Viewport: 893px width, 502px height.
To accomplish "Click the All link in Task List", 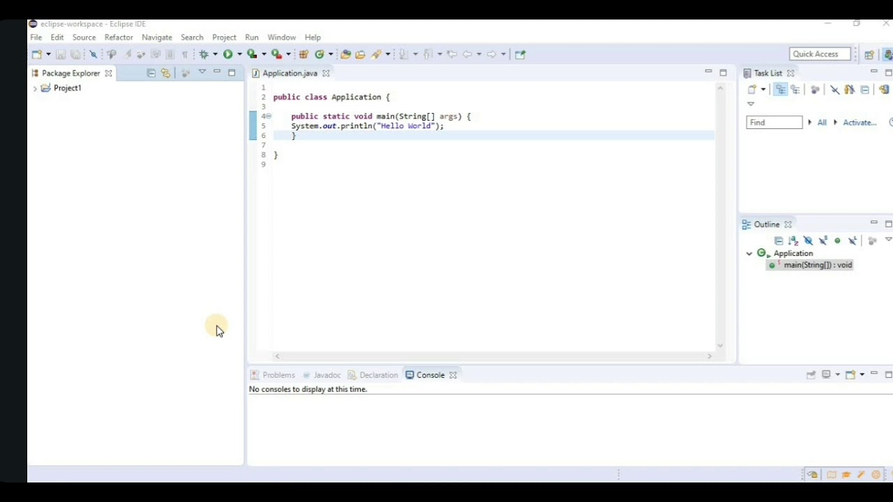I will coord(822,123).
